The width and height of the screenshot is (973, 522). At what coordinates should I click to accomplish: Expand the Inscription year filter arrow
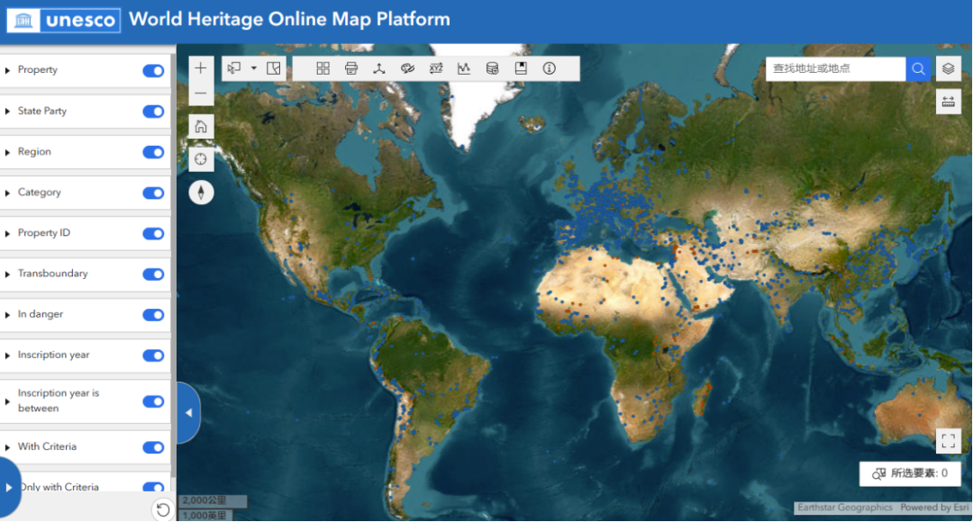point(7,355)
